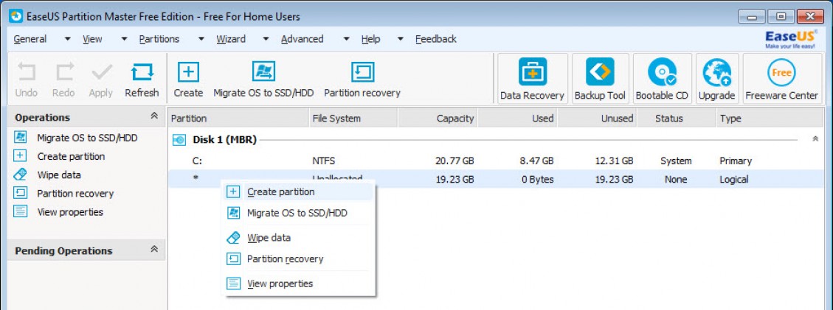833x310 pixels.
Task: Expand dropdown arrow next to Help
Action: pyautogui.click(x=401, y=39)
